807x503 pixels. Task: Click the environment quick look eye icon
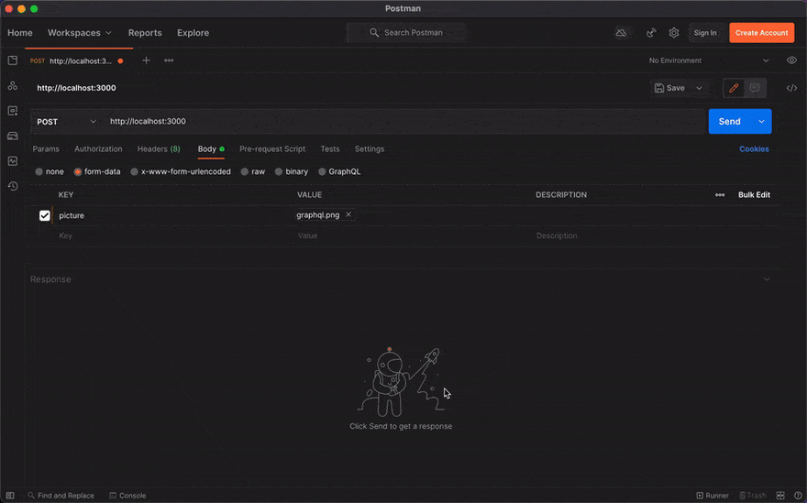[x=791, y=60]
